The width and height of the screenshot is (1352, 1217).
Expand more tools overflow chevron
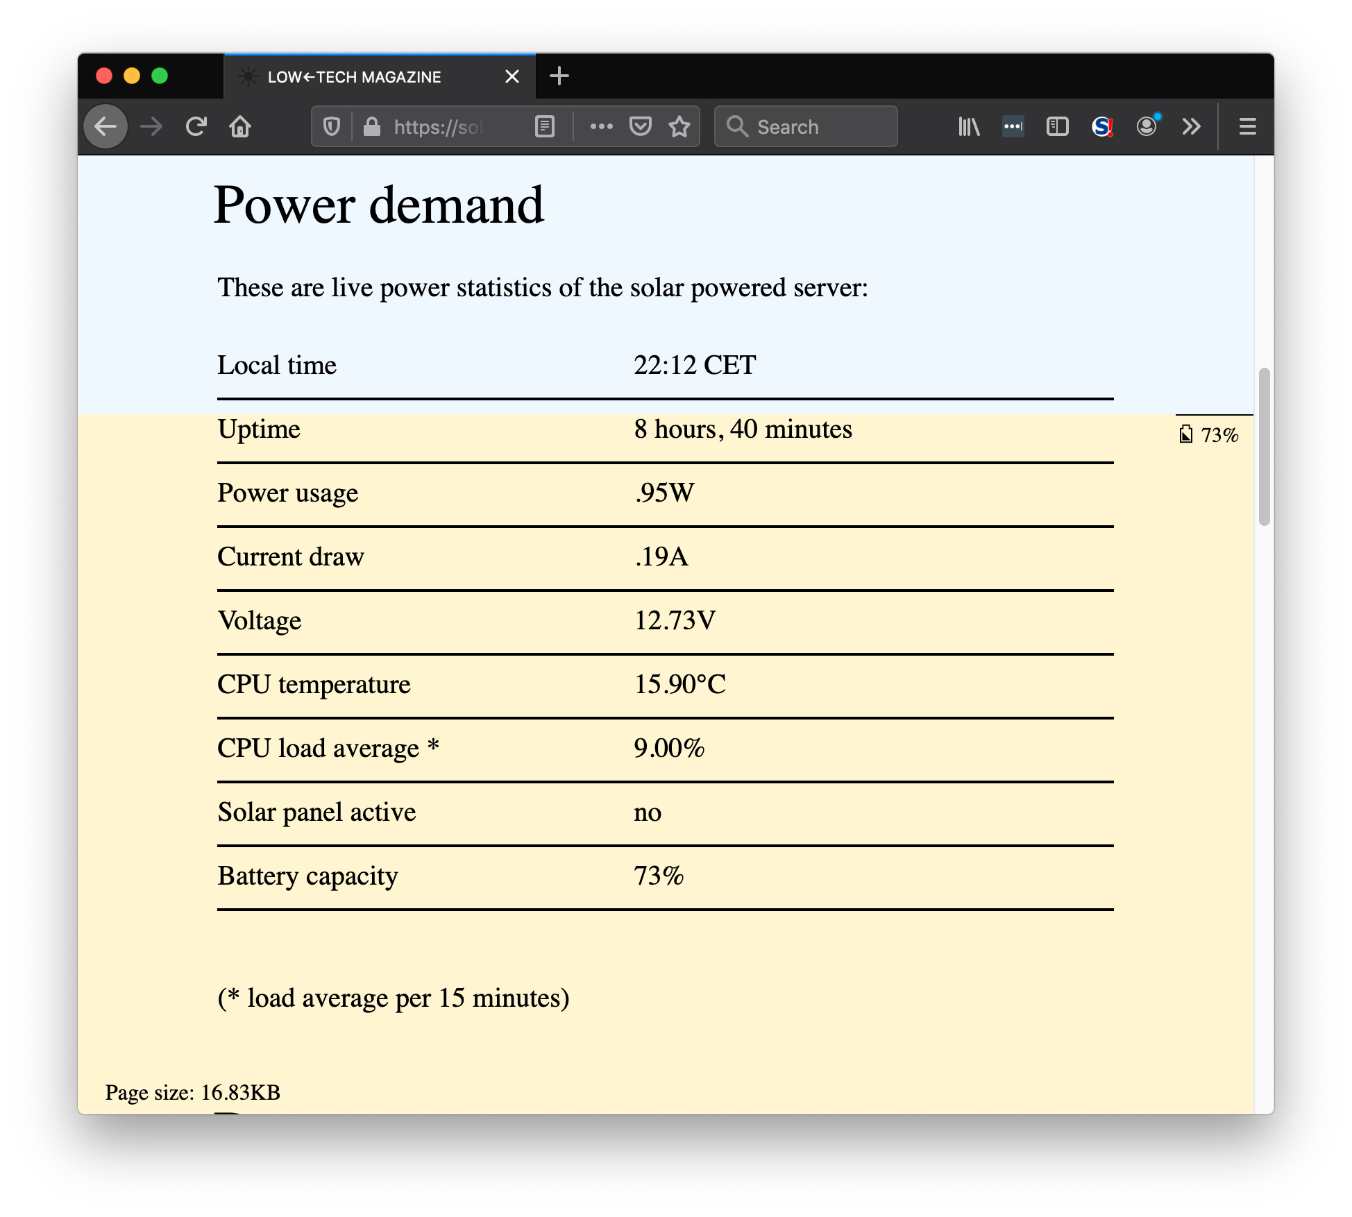click(x=1191, y=127)
